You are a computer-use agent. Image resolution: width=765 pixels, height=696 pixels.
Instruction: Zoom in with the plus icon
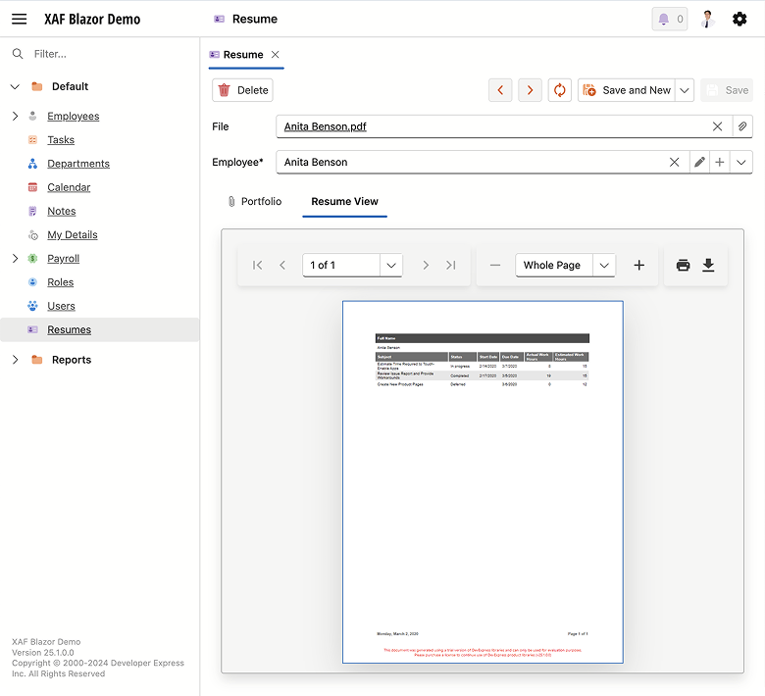click(x=639, y=265)
